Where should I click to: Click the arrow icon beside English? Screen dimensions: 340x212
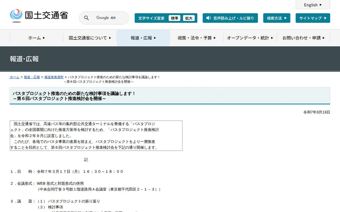tap(321, 5)
